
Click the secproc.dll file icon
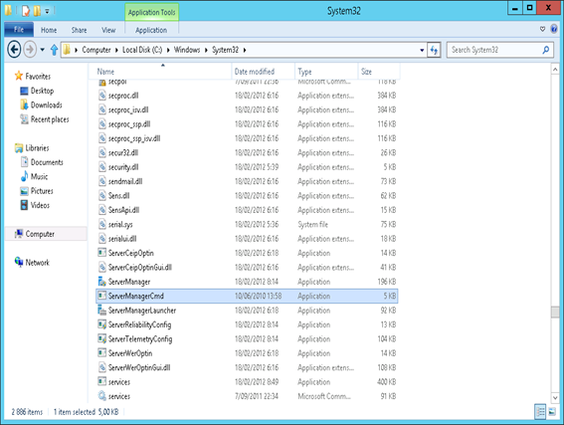[102, 95]
